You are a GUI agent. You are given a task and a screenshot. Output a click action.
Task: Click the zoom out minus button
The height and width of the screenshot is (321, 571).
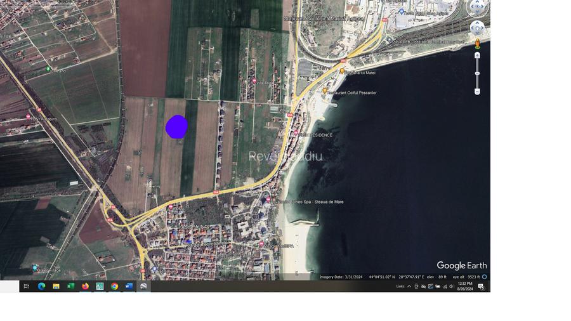coord(477,91)
